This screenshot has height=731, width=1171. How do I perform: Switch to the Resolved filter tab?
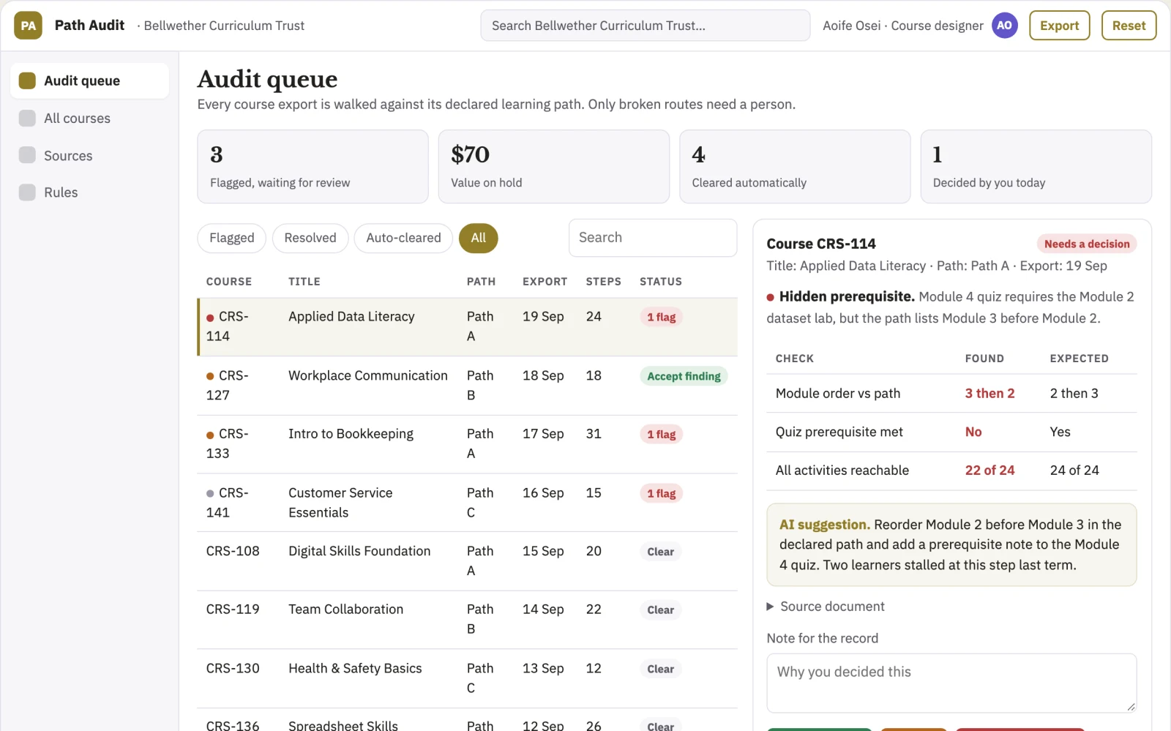(x=310, y=238)
